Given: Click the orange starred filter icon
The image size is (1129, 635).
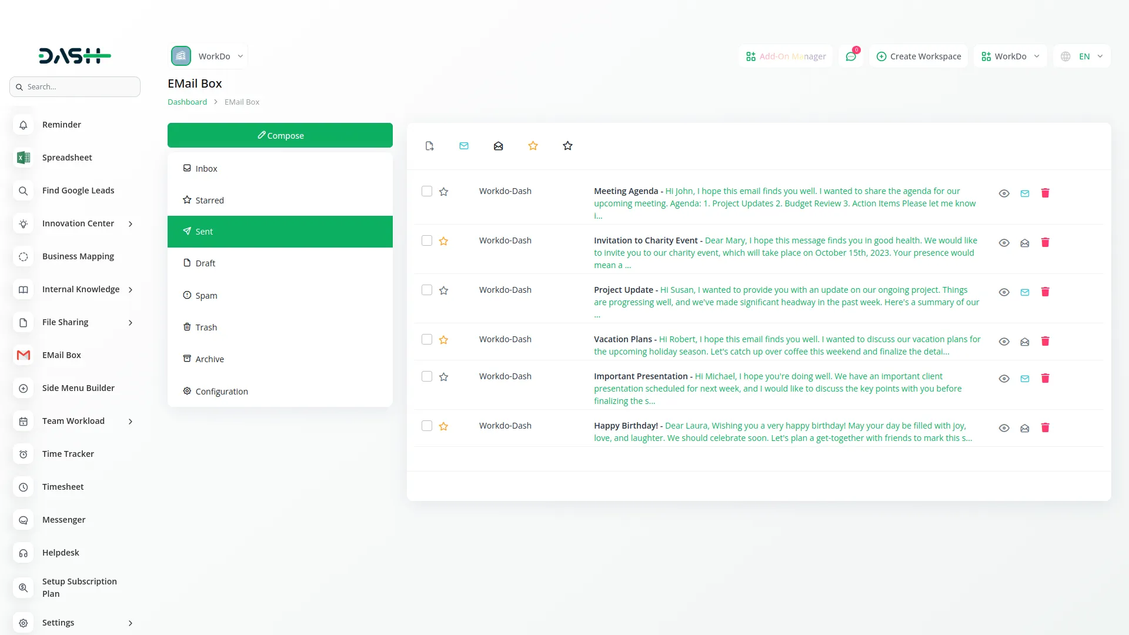Looking at the screenshot, I should [x=533, y=146].
